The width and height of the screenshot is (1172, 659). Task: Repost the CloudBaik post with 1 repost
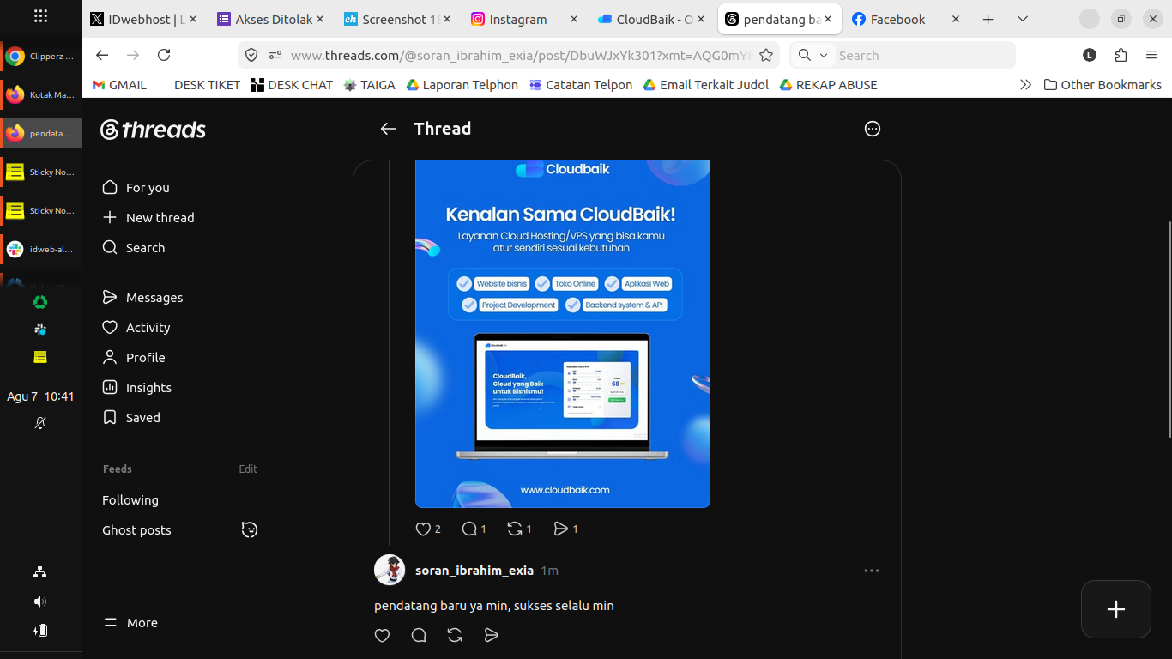coord(520,529)
